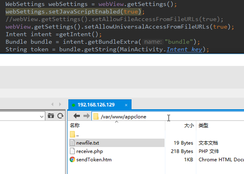Click the folder icon in path bar
Image resolution: width=244 pixels, height=174 pixels.
click(96, 116)
